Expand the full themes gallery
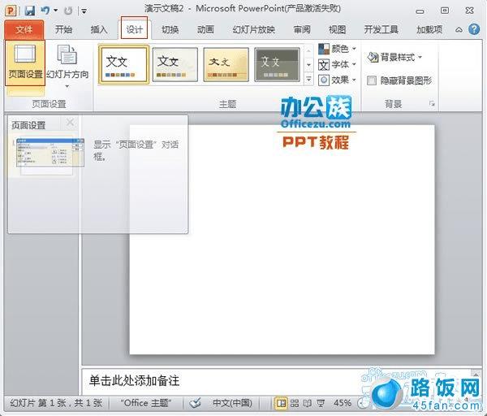487x416 pixels. [308, 79]
